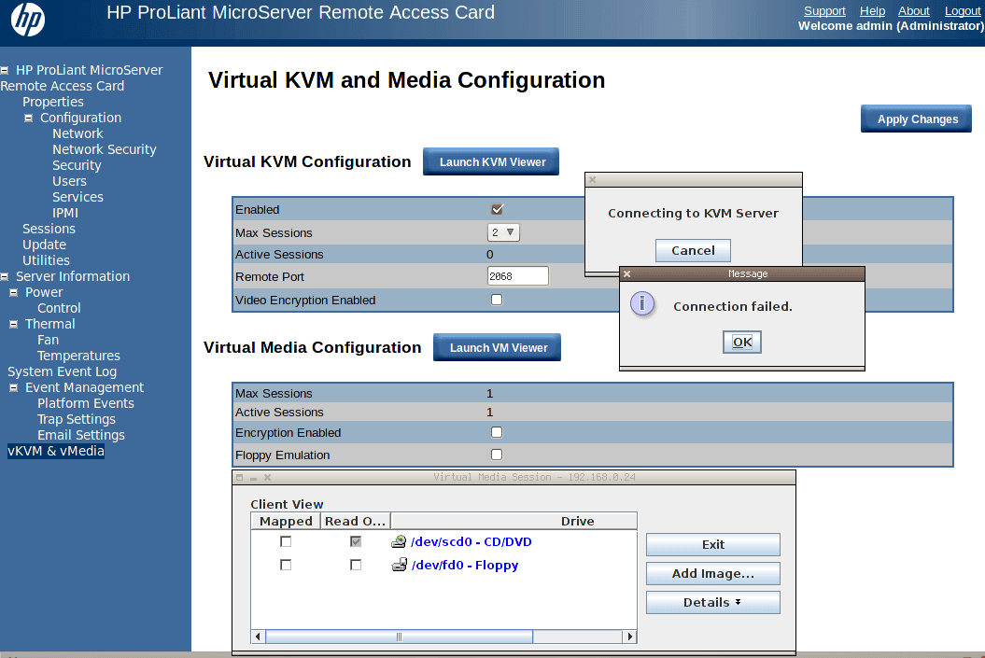The image size is (985, 658).
Task: Click the floppy drive icon
Action: [x=400, y=565]
